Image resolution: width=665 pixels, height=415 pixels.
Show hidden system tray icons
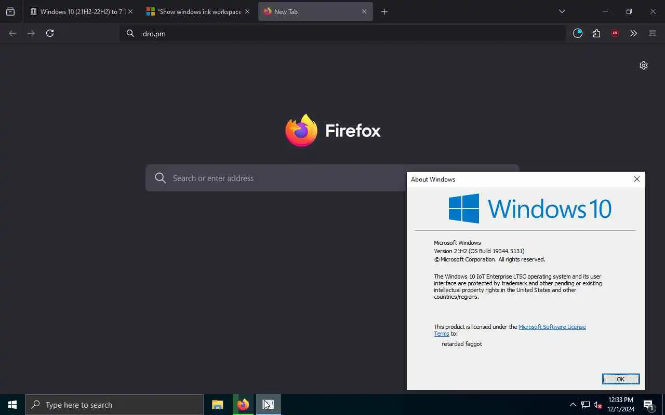(x=573, y=405)
